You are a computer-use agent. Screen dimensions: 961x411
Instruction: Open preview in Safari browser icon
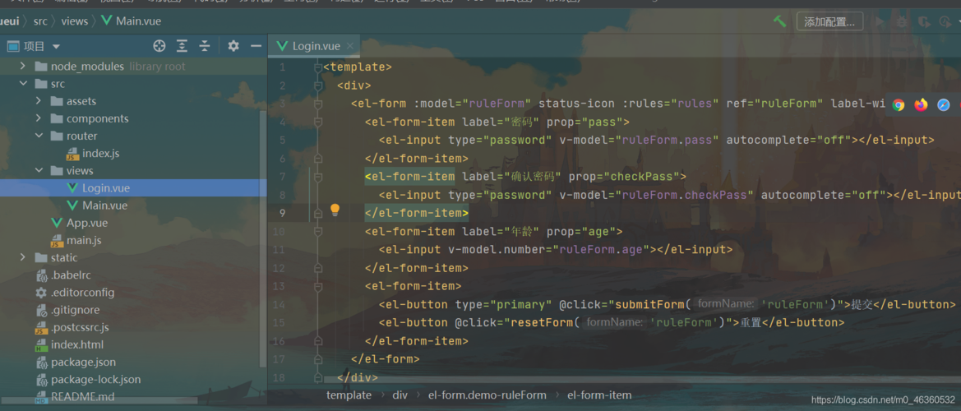944,104
